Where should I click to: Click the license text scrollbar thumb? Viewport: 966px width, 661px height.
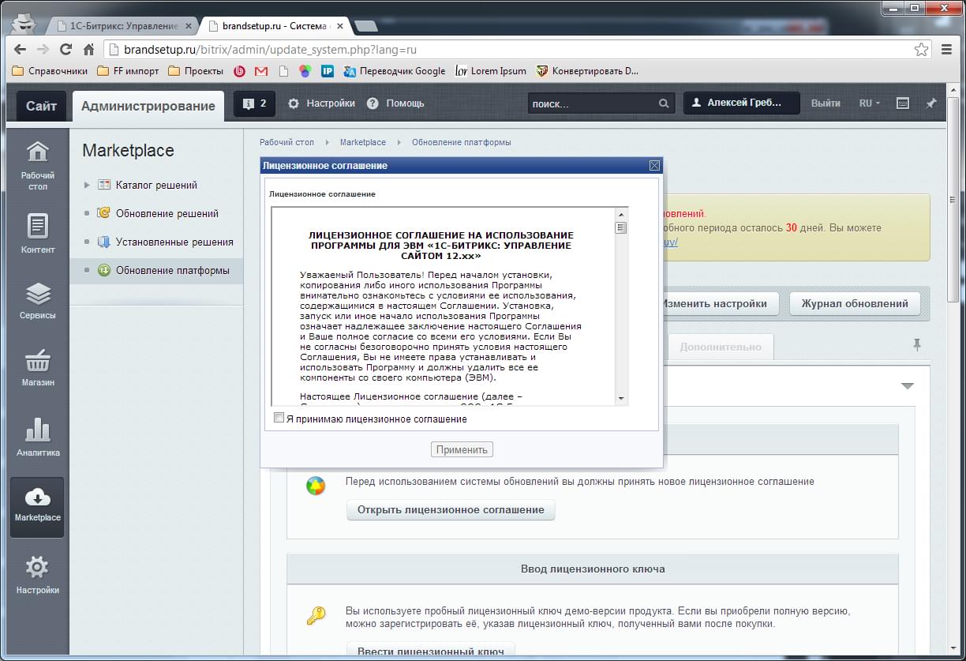622,227
